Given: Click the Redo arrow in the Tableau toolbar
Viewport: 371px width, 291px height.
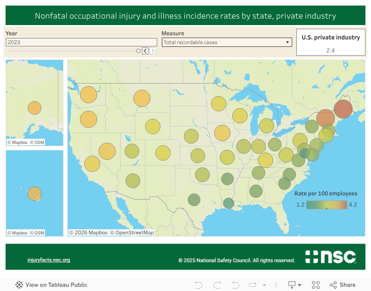Looking at the screenshot, I should (217, 285).
